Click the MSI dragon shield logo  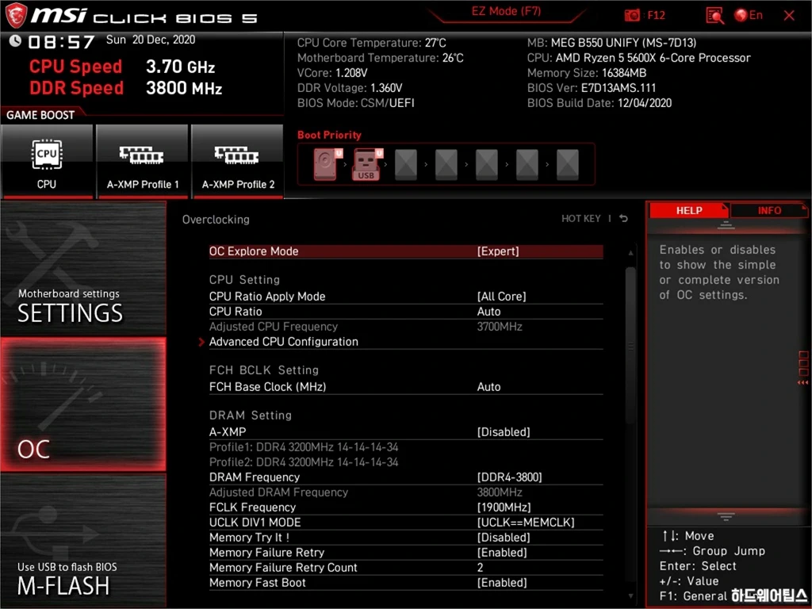[16, 15]
